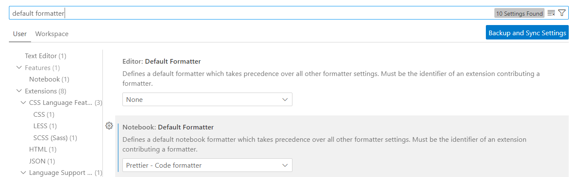Click the 10 Settings Found badge

click(x=519, y=14)
